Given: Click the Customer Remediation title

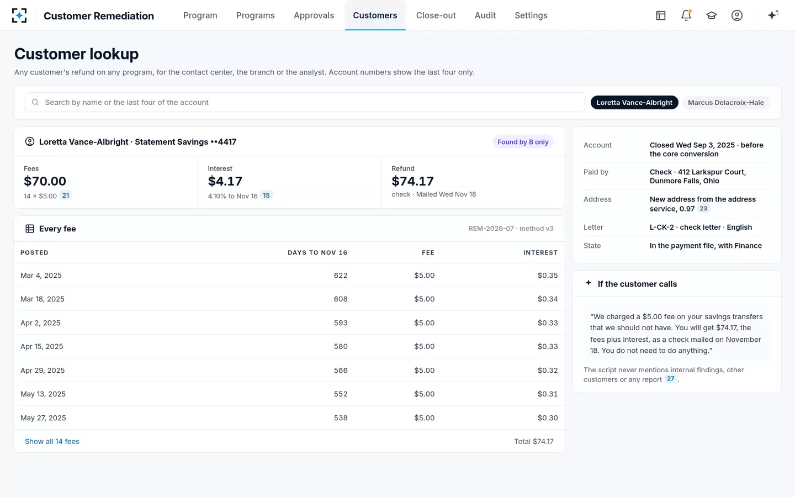Looking at the screenshot, I should pyautogui.click(x=99, y=15).
